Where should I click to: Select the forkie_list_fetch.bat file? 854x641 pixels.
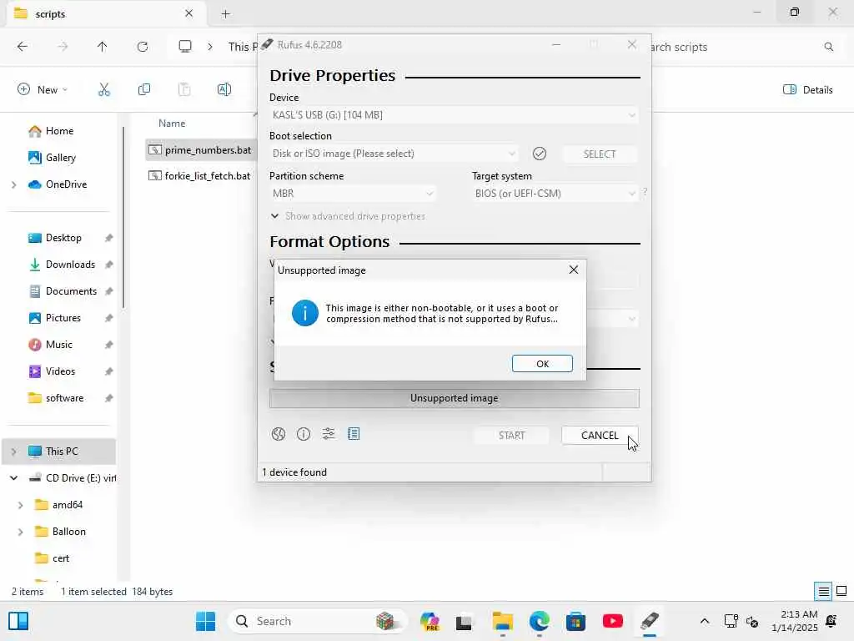coord(201,175)
